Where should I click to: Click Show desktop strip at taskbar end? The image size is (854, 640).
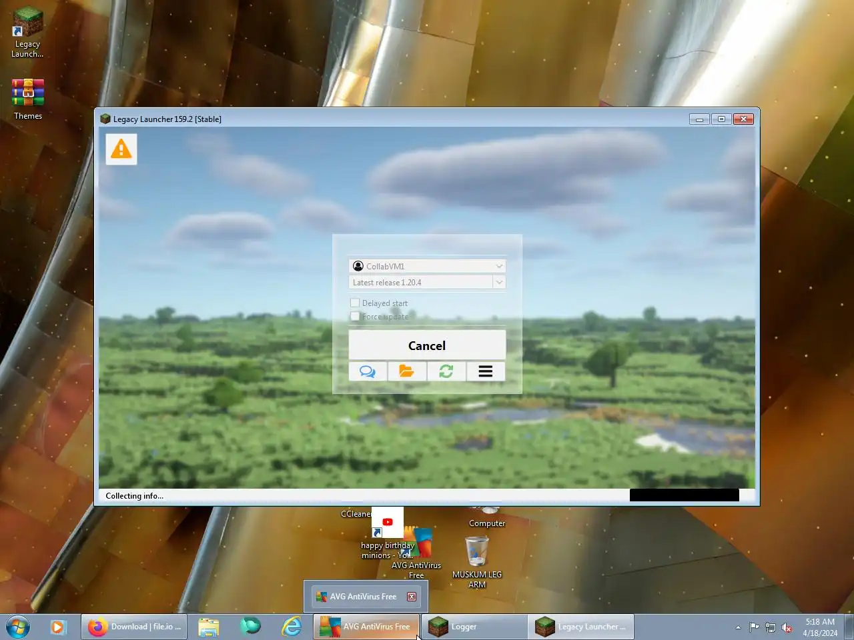[849, 627]
